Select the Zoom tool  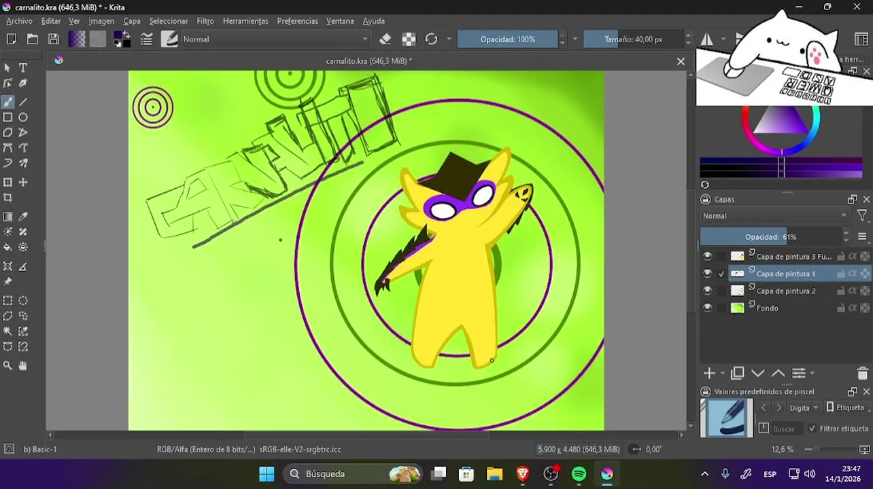click(7, 365)
